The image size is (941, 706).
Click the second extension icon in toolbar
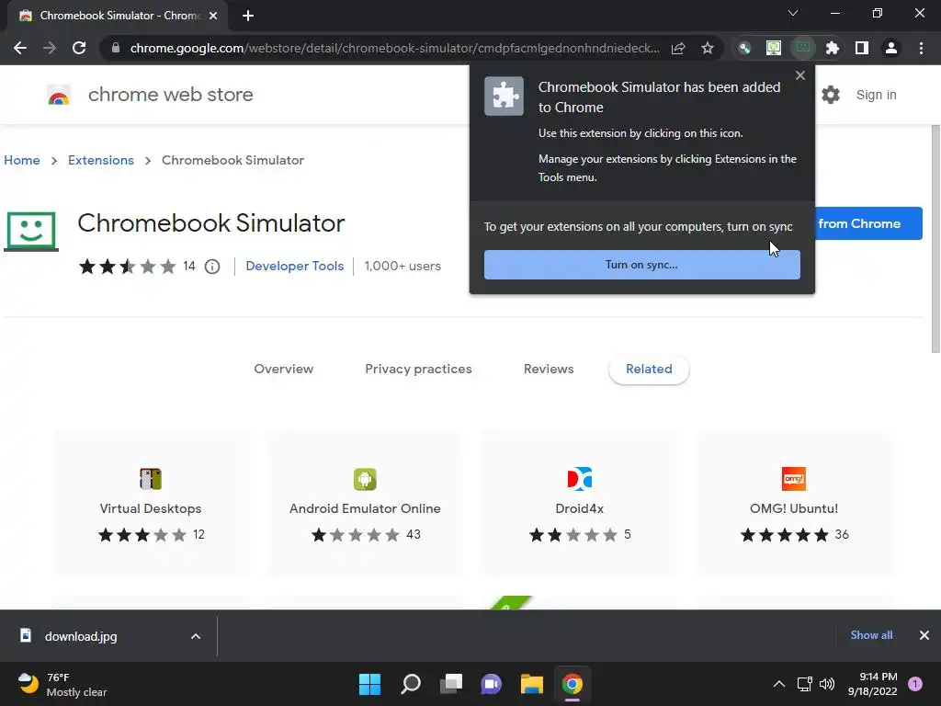[774, 48]
